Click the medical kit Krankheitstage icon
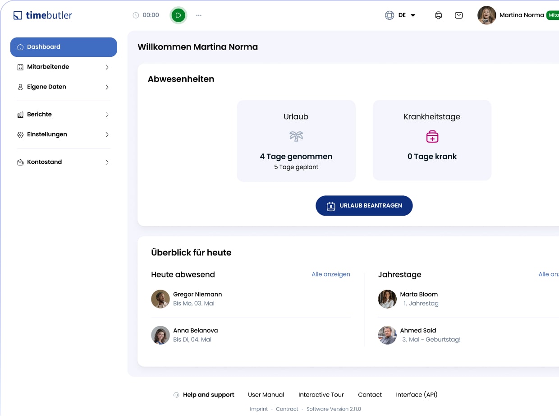 [432, 136]
